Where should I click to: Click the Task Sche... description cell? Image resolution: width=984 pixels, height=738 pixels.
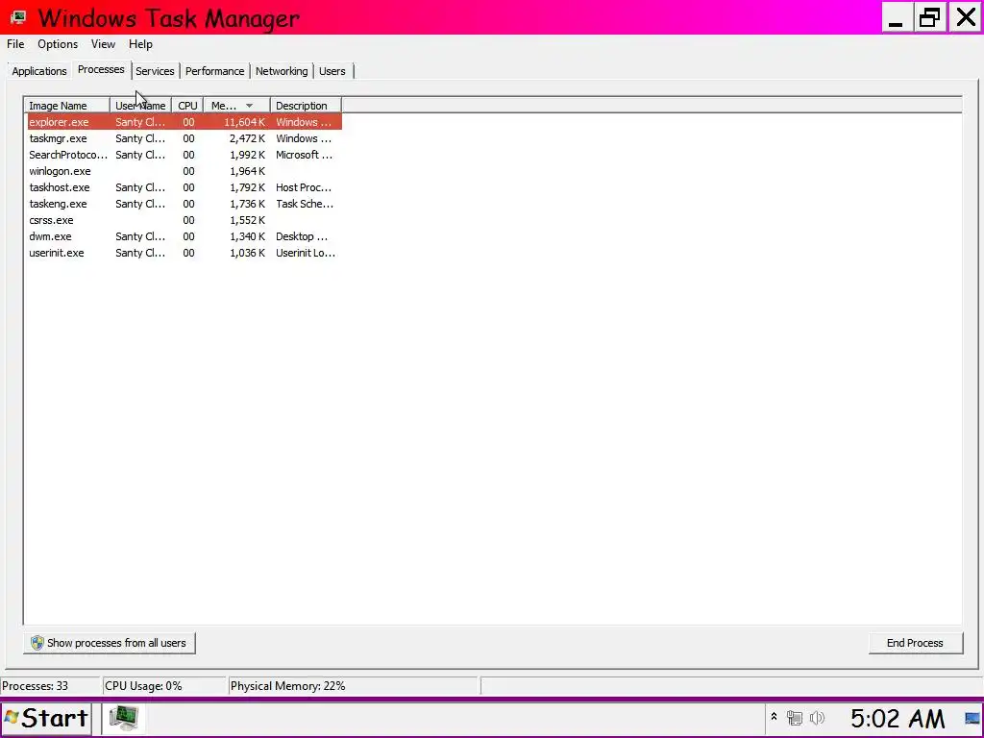click(x=305, y=204)
